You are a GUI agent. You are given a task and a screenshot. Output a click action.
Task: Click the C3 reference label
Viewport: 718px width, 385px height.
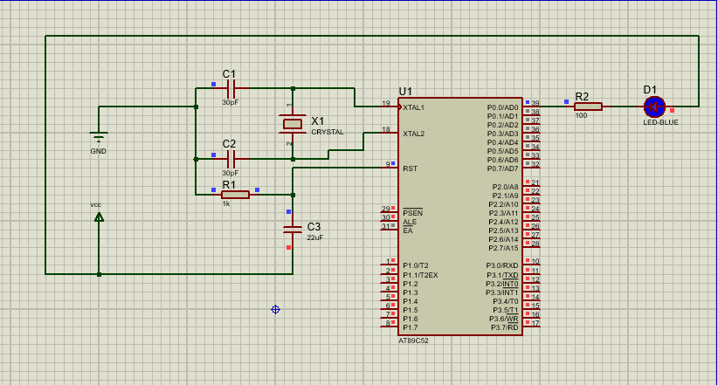click(314, 227)
